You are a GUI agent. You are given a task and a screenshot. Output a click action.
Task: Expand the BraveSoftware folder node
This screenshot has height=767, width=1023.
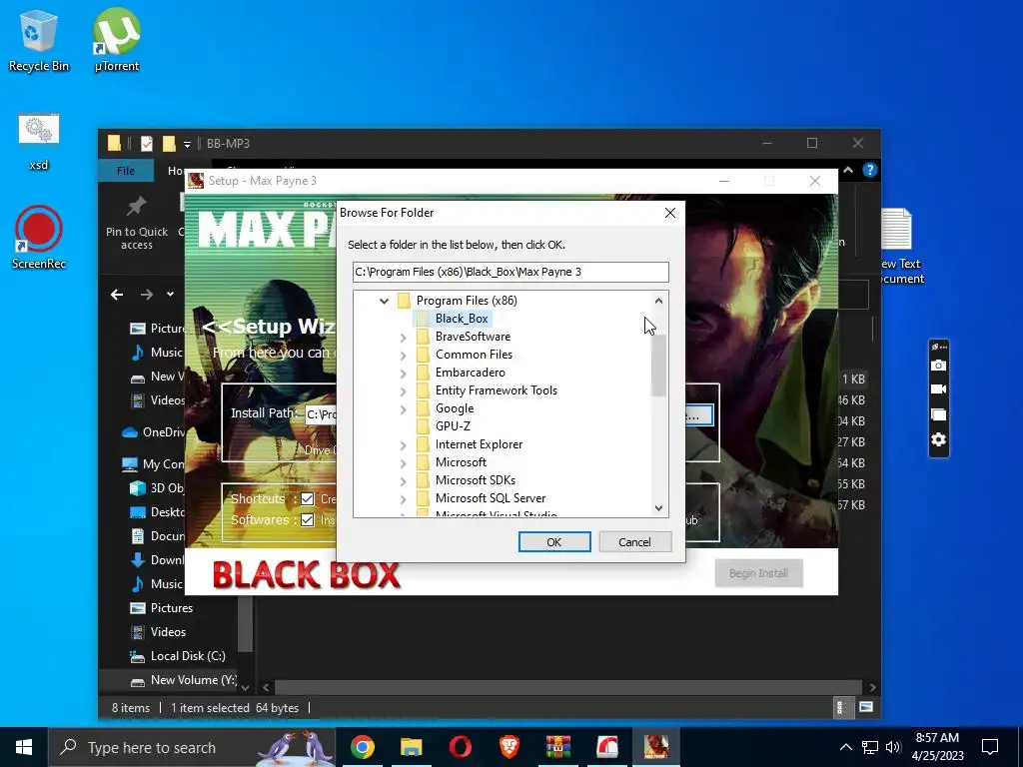(404, 338)
